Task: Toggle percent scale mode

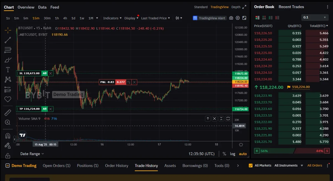Action: [224, 154]
